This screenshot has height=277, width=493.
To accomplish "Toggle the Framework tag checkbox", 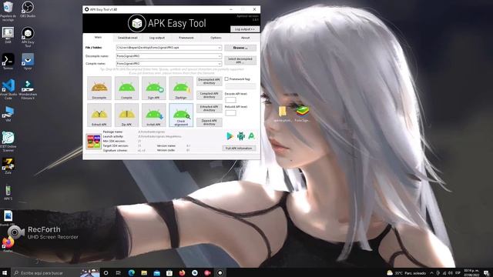I will tap(226, 79).
